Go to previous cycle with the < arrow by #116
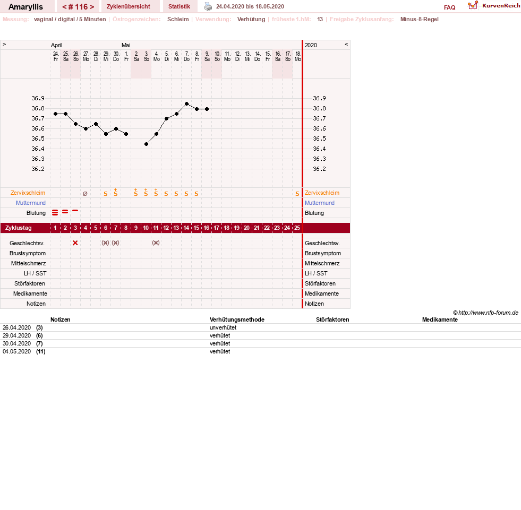521x510 pixels. click(x=64, y=7)
